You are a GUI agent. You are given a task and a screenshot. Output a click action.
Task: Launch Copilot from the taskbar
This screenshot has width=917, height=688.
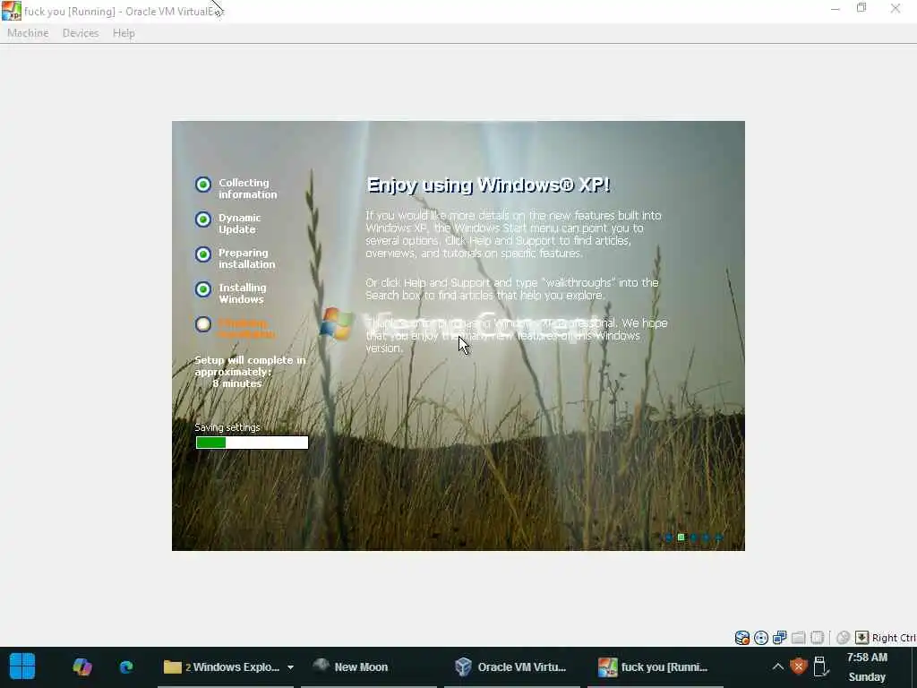(x=81, y=666)
